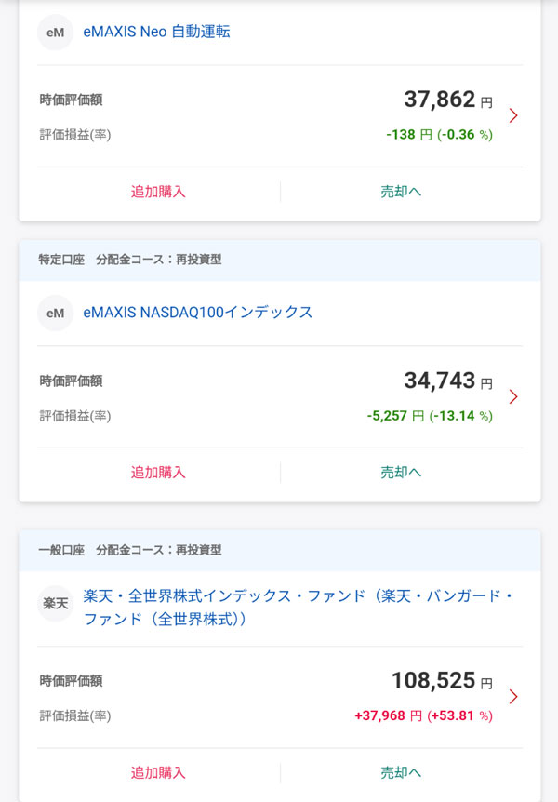Open the eMAXIS Neo 自動運転 fund link
This screenshot has height=802, width=558.
tap(156, 32)
